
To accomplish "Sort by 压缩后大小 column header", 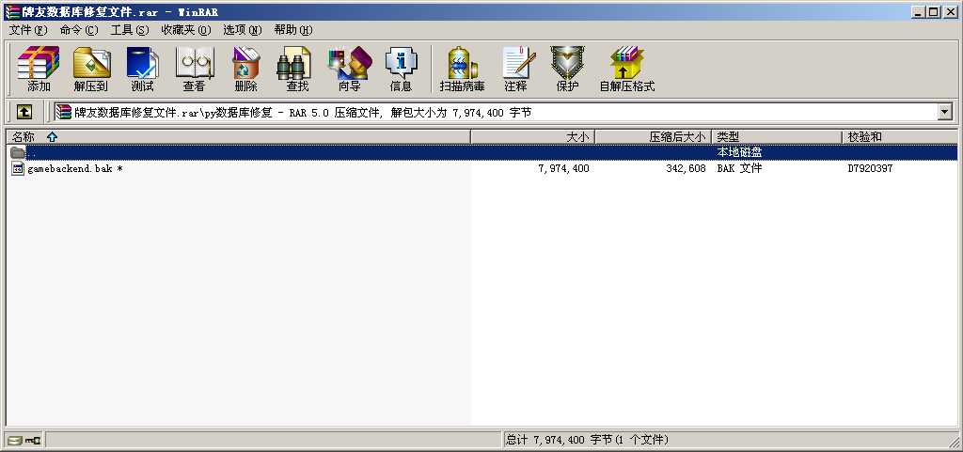I will pos(653,137).
